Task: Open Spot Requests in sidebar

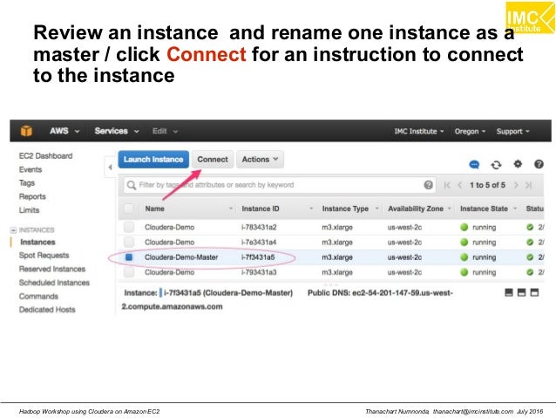Action: 44,256
